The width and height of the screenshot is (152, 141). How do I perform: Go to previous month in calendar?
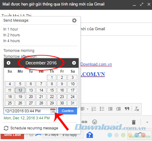tap(9, 63)
